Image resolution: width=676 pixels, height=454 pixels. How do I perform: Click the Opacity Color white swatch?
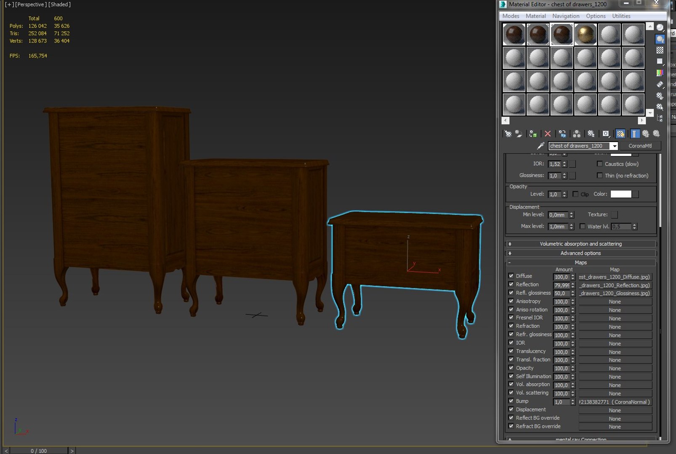pos(621,194)
